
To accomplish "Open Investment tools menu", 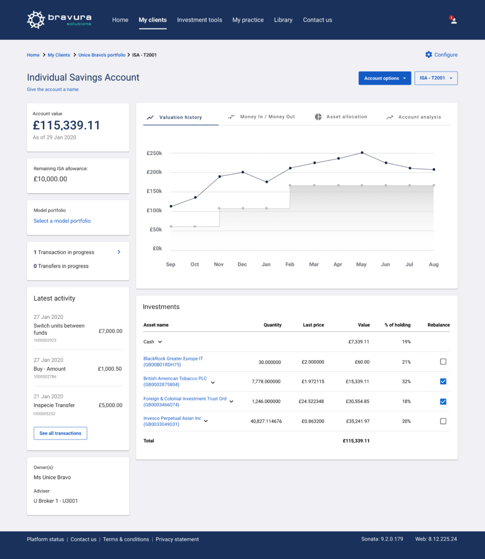I will 200,20.
